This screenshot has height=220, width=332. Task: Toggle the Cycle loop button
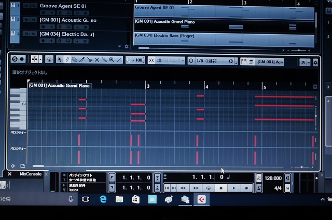coord(209,188)
